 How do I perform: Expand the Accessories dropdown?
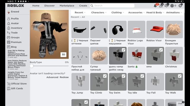coord(137,12)
